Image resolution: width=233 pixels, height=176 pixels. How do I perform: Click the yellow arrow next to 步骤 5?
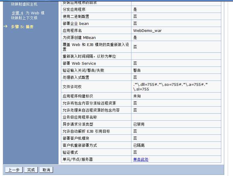pyautogui.click(x=6, y=26)
